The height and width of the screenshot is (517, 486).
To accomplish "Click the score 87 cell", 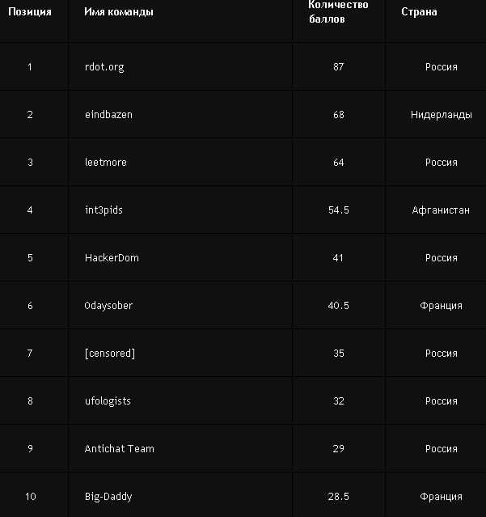I will 338,67.
